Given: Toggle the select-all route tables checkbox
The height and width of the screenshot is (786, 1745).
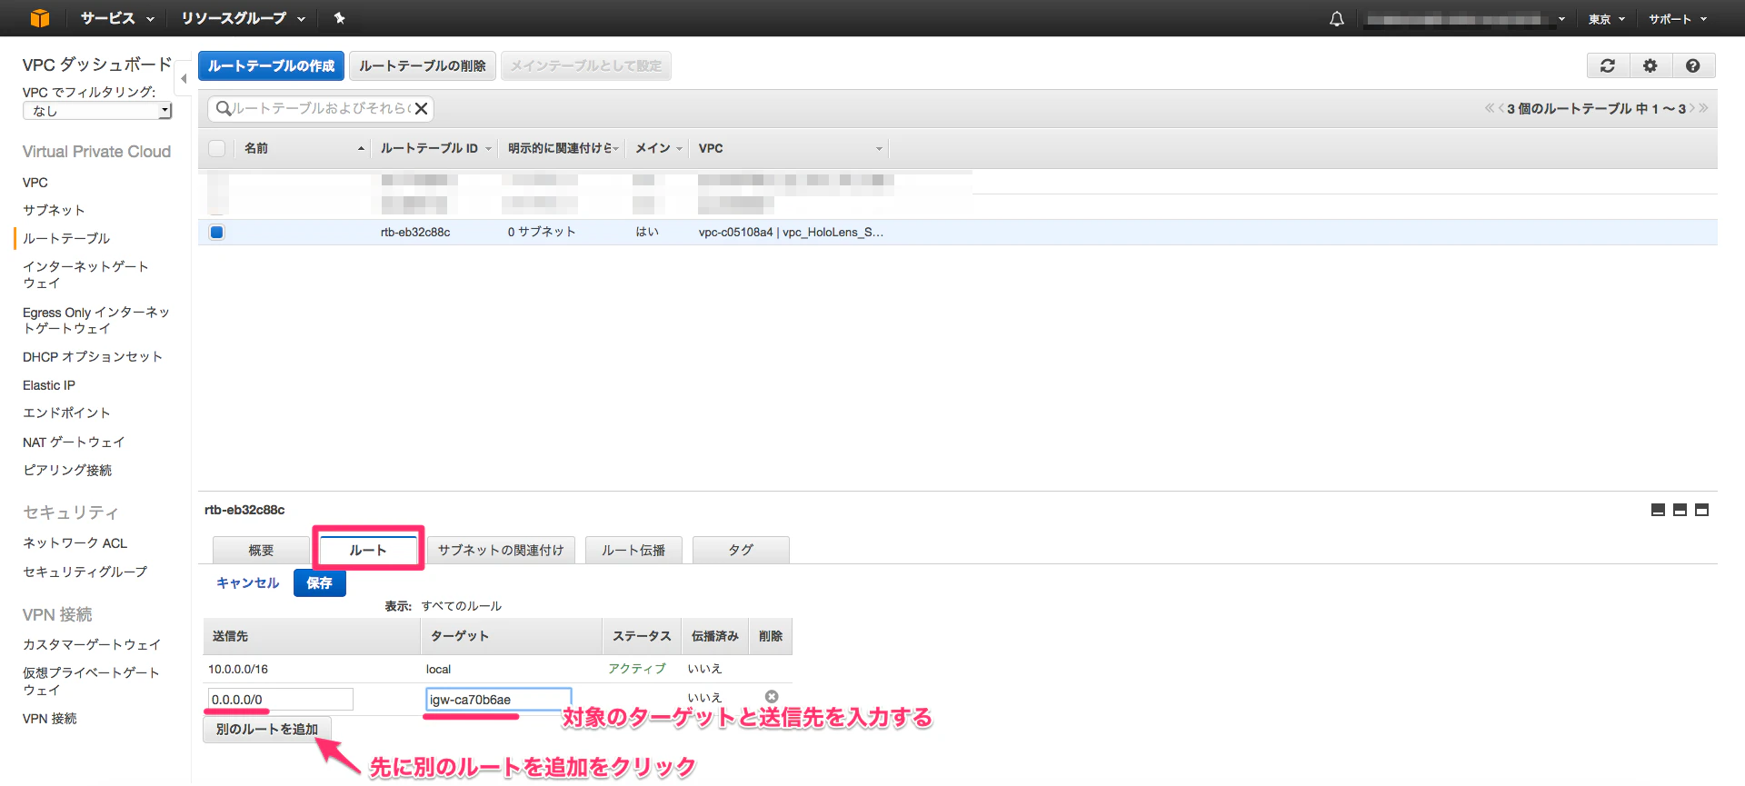Looking at the screenshot, I should click(x=216, y=148).
